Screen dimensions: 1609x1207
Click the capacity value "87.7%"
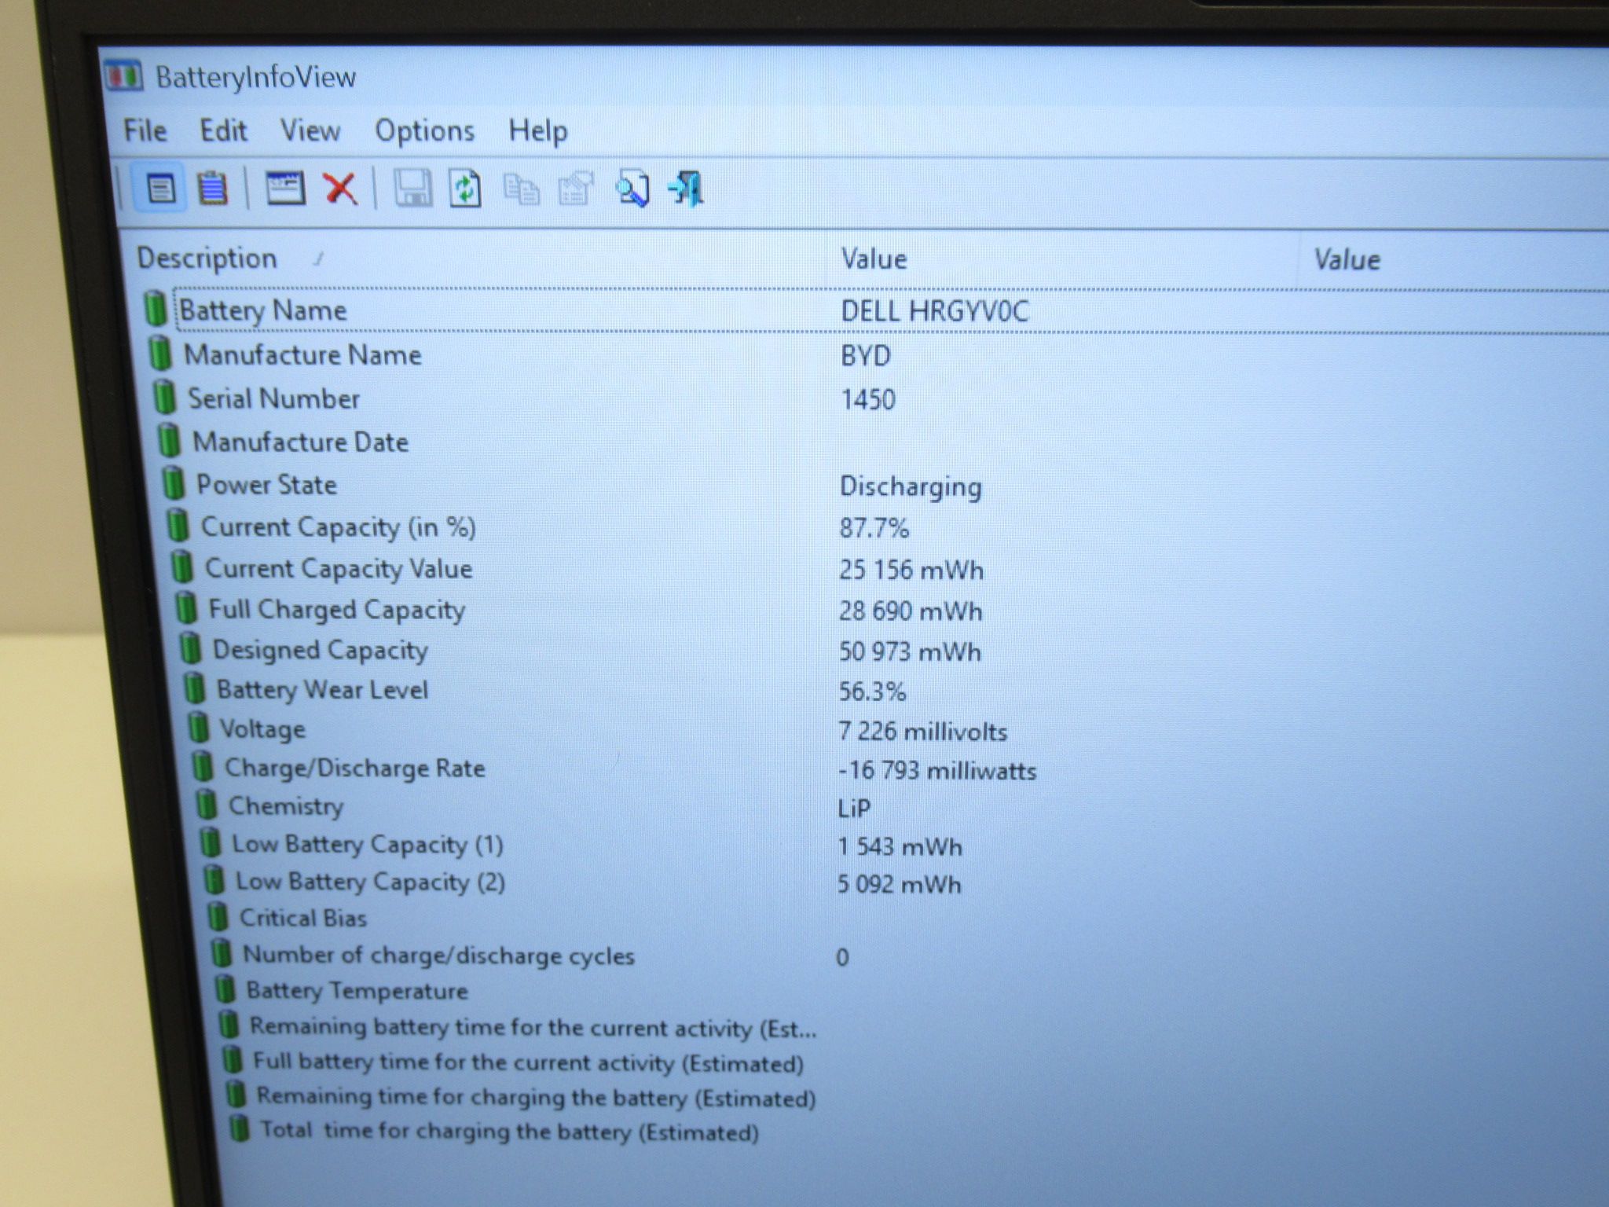click(874, 528)
